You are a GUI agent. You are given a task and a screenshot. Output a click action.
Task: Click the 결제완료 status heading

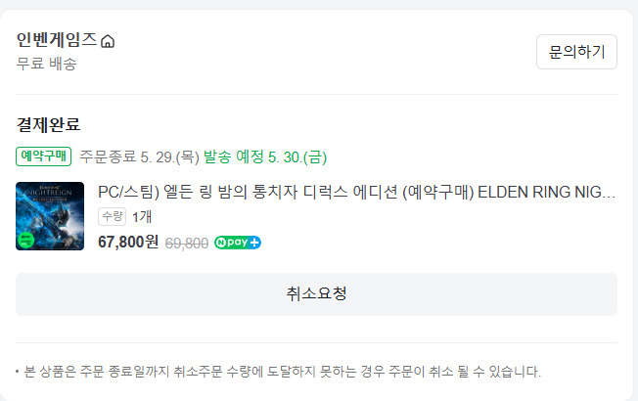click(48, 124)
